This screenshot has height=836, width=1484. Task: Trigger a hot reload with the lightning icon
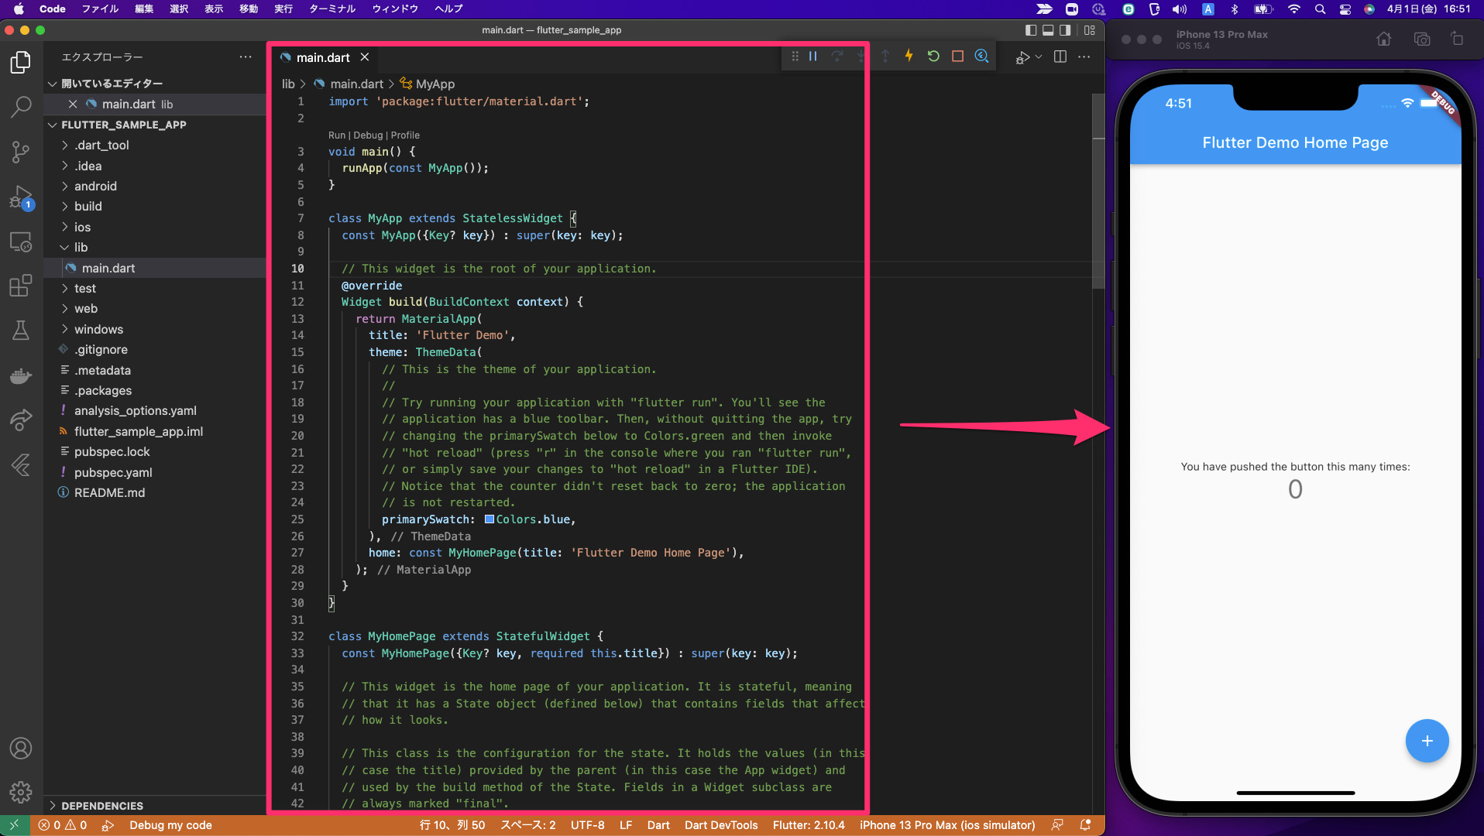coord(908,56)
